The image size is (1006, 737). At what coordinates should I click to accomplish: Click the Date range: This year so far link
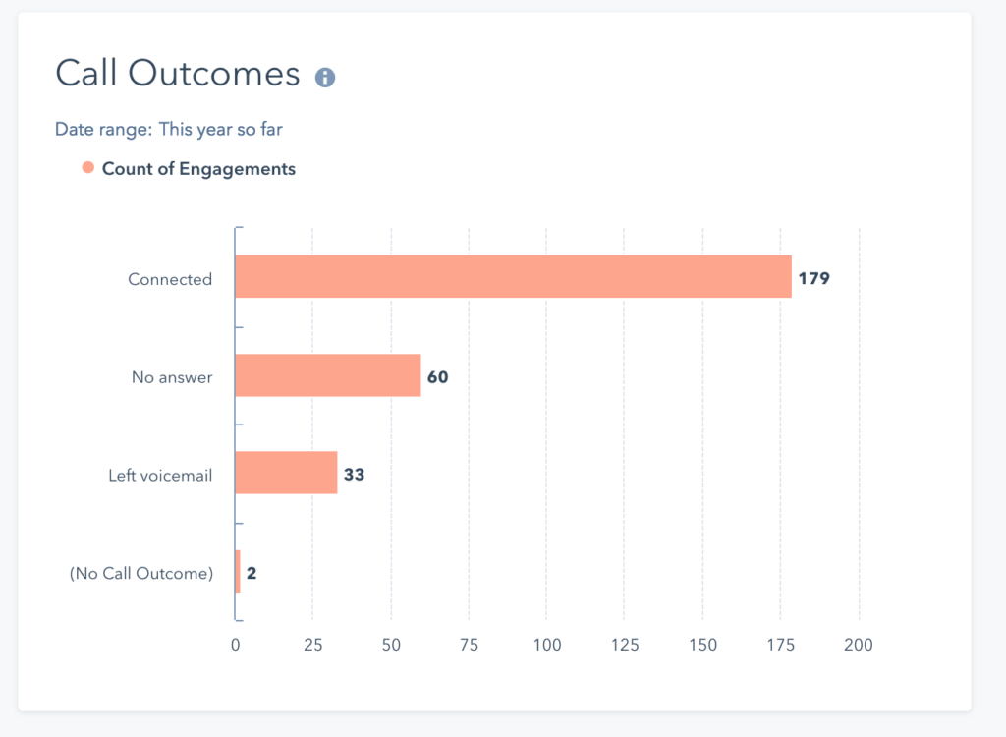click(168, 129)
